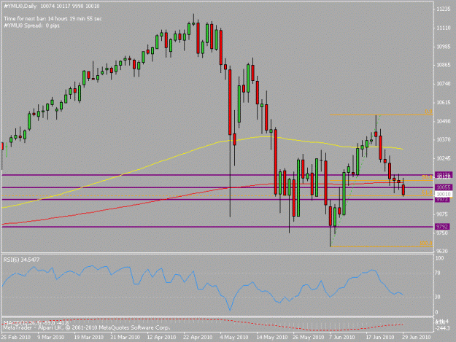
Task: Click the RSI(6) 34.5477 indicator label
Action: point(21,260)
